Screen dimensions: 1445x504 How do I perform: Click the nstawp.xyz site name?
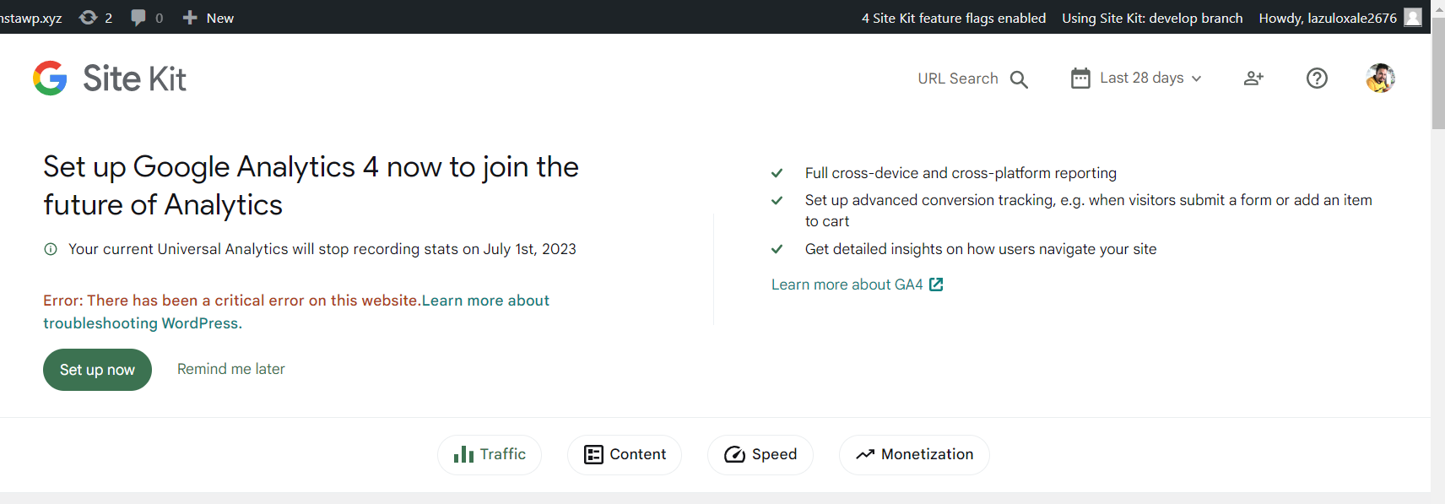pos(31,18)
